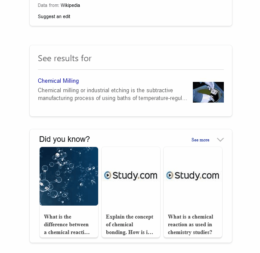Click the Chemical milling description snippet
260x253 pixels.
[112, 94]
